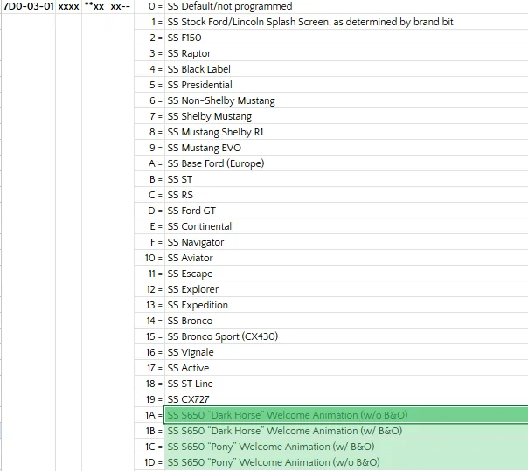Select the "SS Ford GT" cell
This screenshot has width=528, height=471.
pyautogui.click(x=346, y=211)
